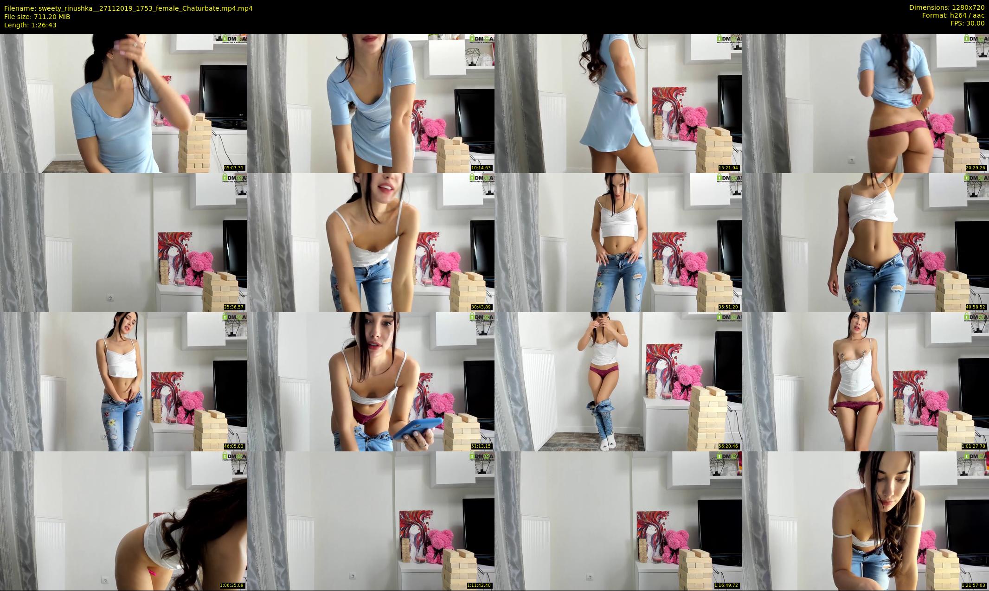The image size is (989, 591).
Task: Select the 'Dimensions: 1280x720' text
Action: pyautogui.click(x=947, y=7)
